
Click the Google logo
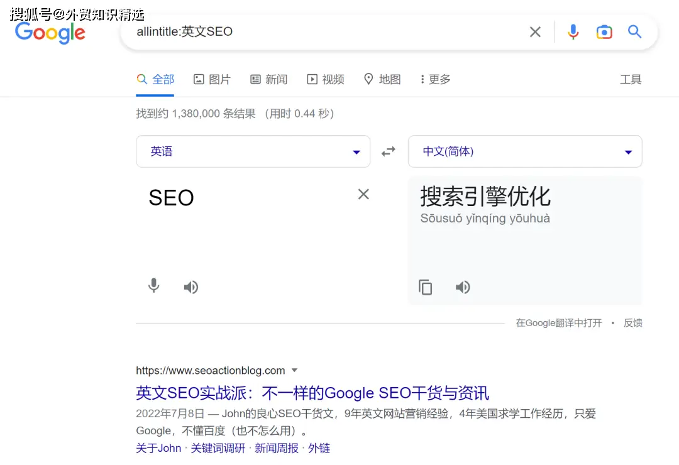click(x=50, y=34)
